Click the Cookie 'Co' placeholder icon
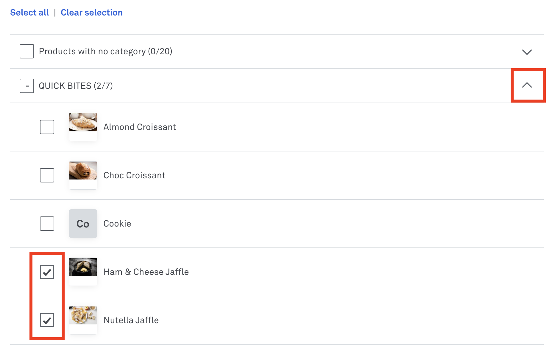 (x=83, y=224)
